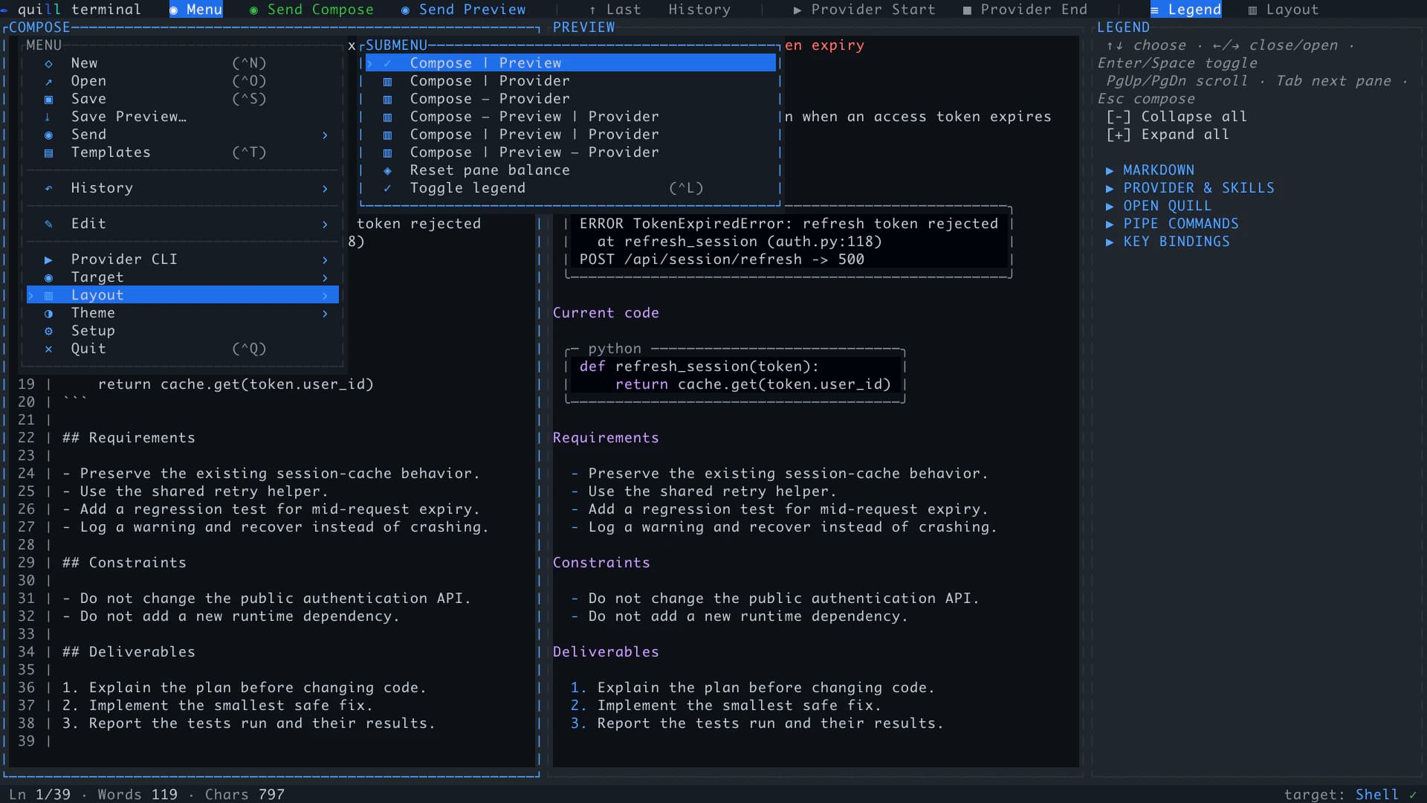This screenshot has width=1427, height=803.
Task: Click the Send radio-style icon
Action: [48, 135]
